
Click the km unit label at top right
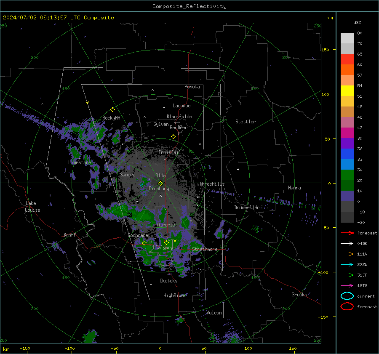click(x=329, y=18)
